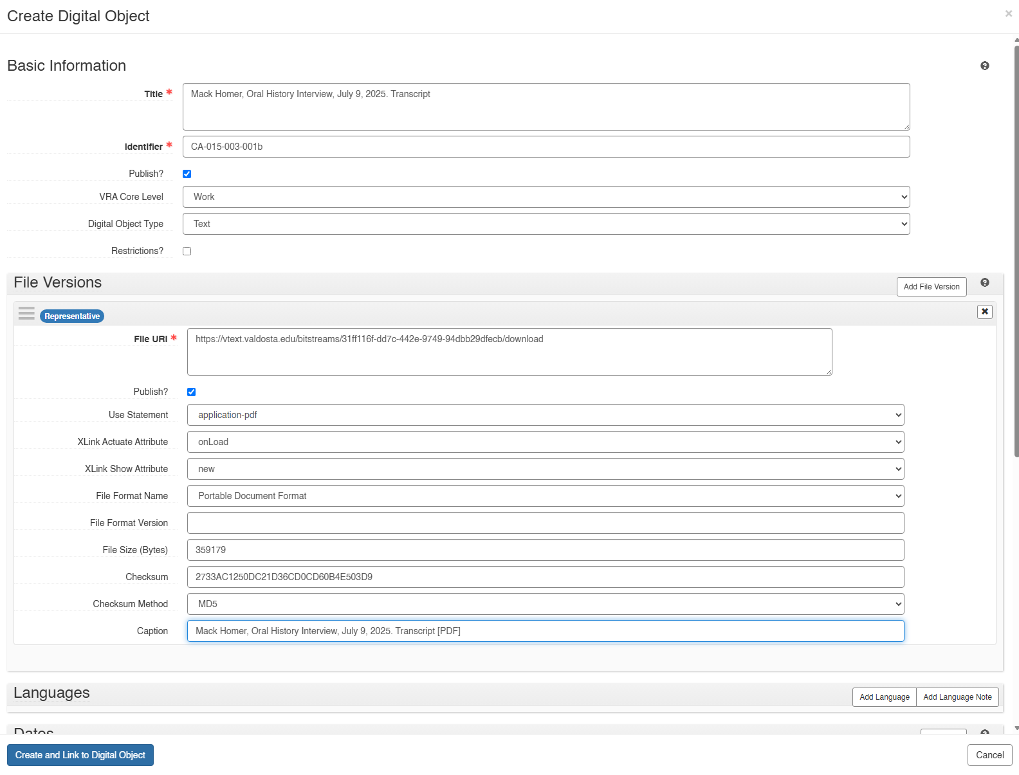Click the Basic Information heading

click(x=67, y=66)
